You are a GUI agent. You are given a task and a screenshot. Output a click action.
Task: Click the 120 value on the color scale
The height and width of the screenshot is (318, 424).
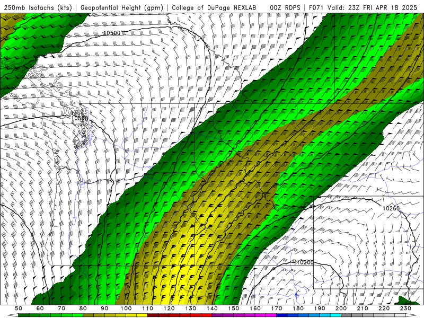[x=169, y=308]
